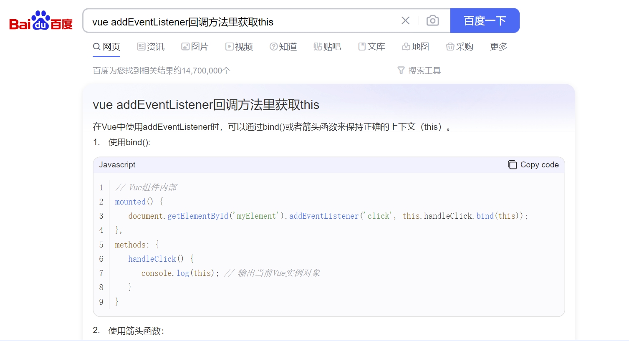
Task: Click the Baidu logo
Action: (x=41, y=21)
